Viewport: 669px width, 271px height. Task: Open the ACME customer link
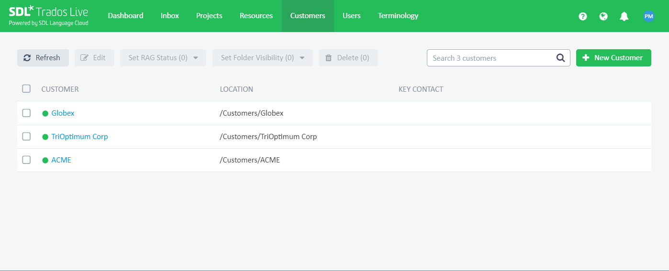(61, 160)
